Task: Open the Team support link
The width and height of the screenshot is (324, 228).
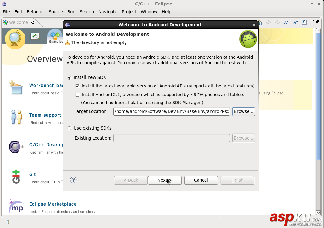Action: pyautogui.click(x=45, y=115)
